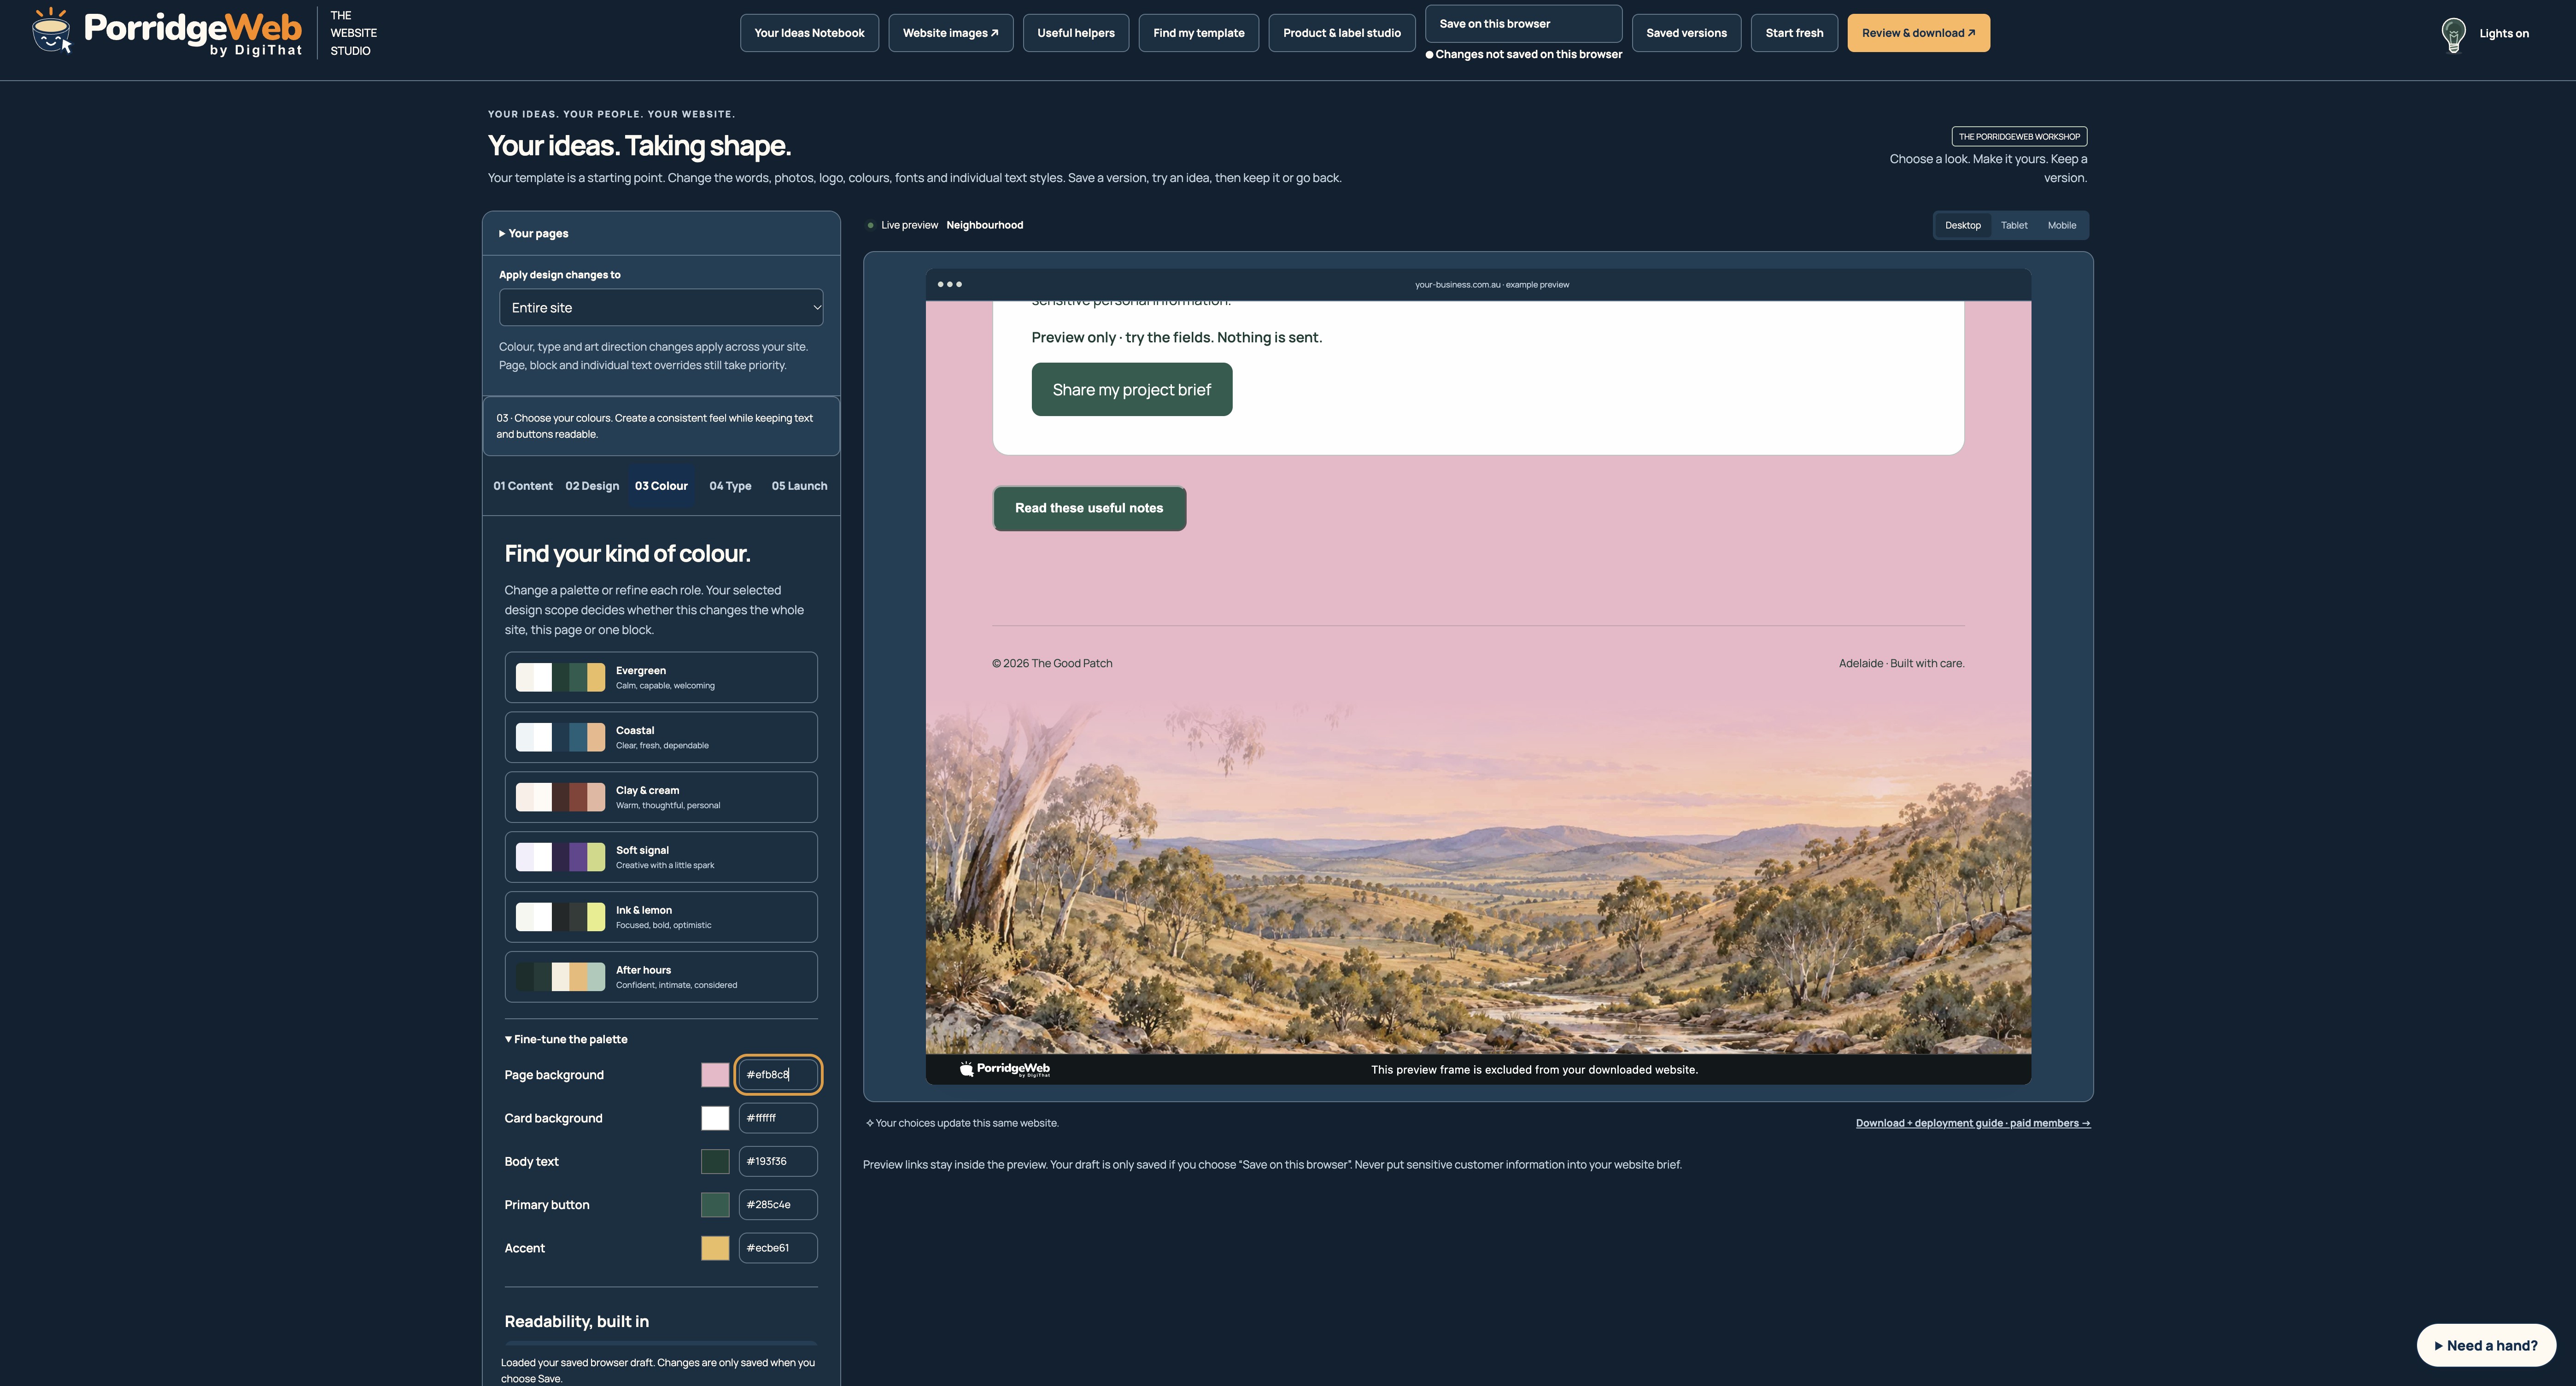The image size is (2576, 1386).
Task: Open Product & label studio
Action: click(x=1342, y=33)
